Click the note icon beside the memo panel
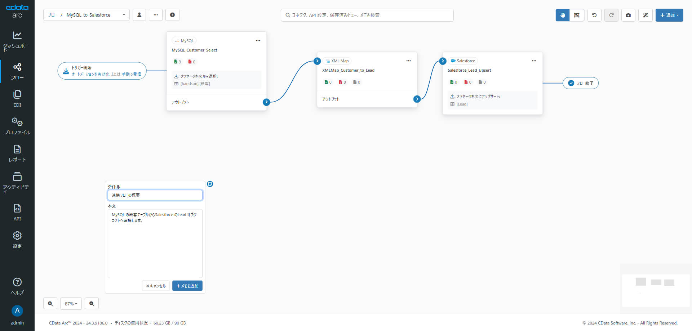The width and height of the screenshot is (692, 331). coord(210,184)
